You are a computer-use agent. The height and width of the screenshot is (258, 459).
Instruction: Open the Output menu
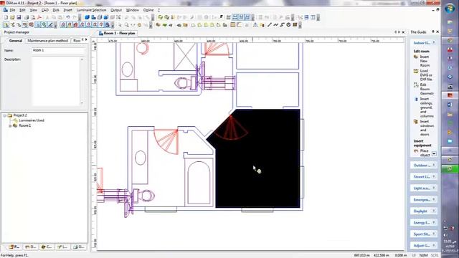point(116,10)
